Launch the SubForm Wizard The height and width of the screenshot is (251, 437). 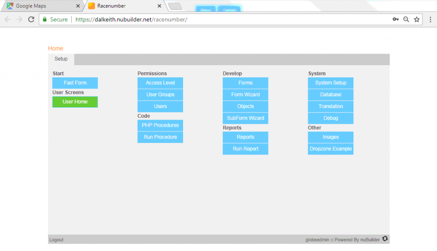pos(245,118)
